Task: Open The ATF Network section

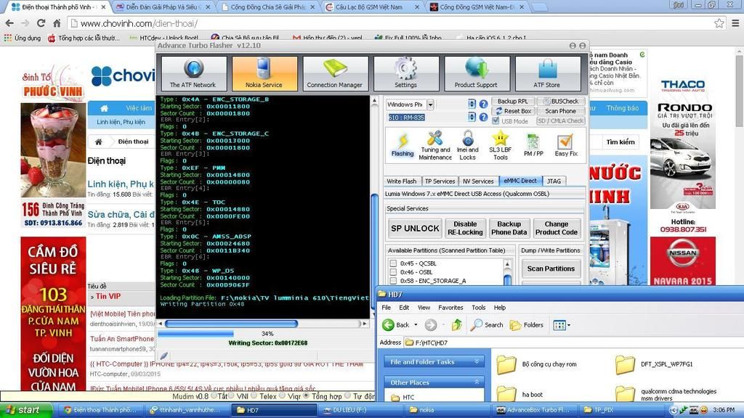Action: (x=193, y=73)
